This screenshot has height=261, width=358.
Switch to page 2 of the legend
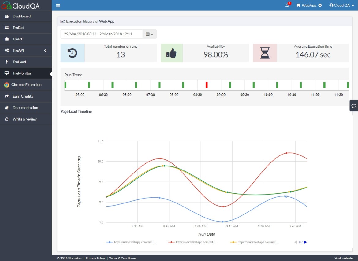(x=305, y=242)
